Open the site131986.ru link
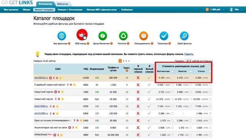Image resolution: width=246 pixels, height=138 pixels. coord(41,113)
